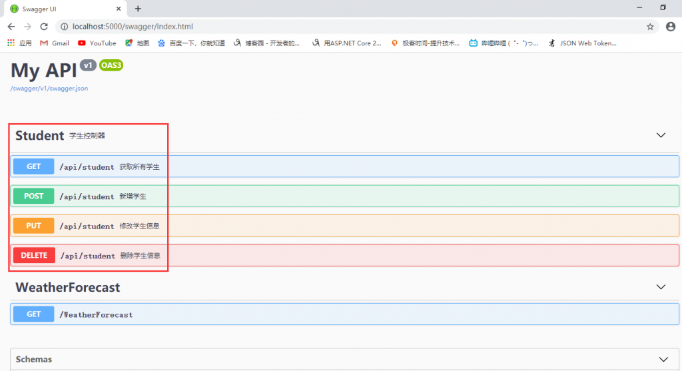The width and height of the screenshot is (682, 371).
Task: Select the Swagger UI tab
Action: click(x=65, y=9)
